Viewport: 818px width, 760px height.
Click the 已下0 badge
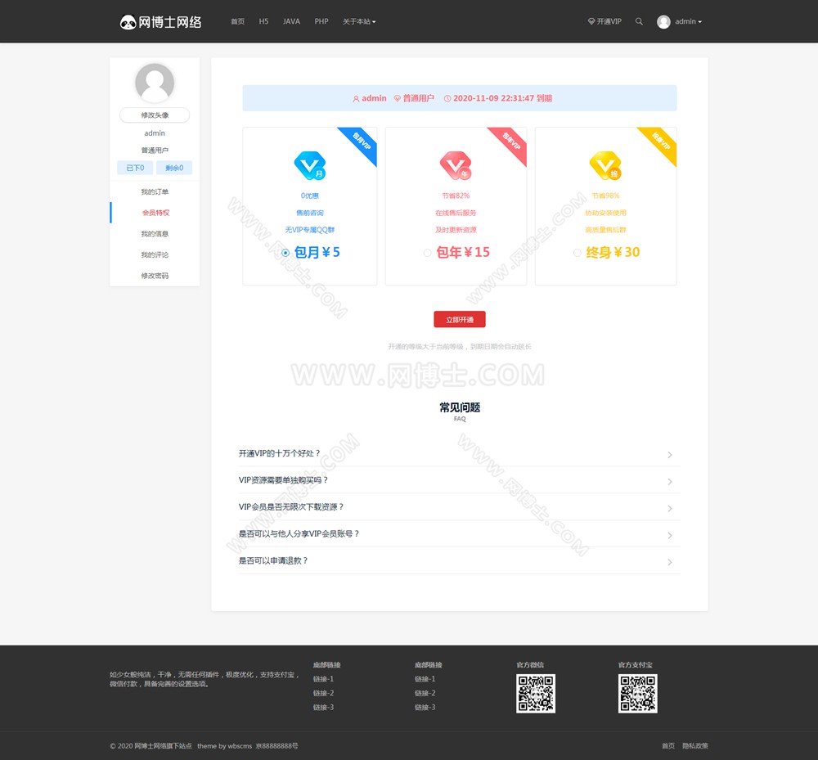(135, 168)
